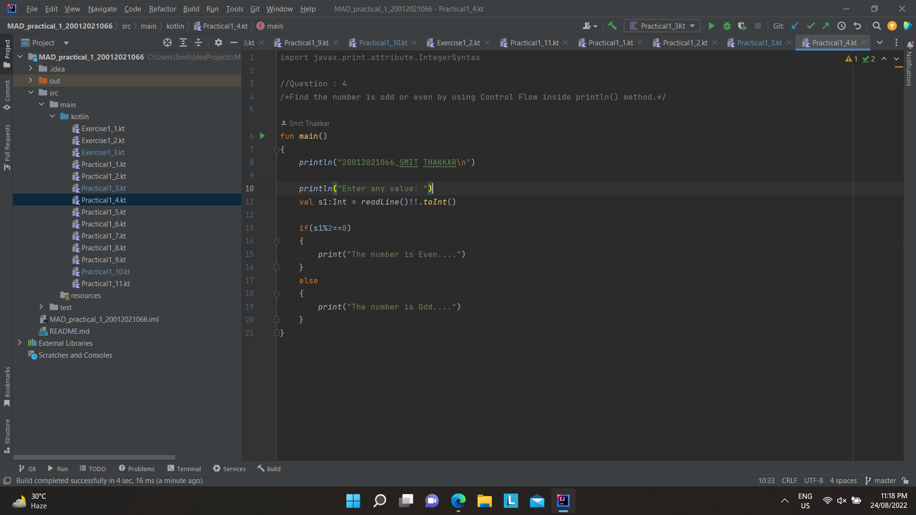
Task: Click the rollback undo icon
Action: pyautogui.click(x=857, y=26)
